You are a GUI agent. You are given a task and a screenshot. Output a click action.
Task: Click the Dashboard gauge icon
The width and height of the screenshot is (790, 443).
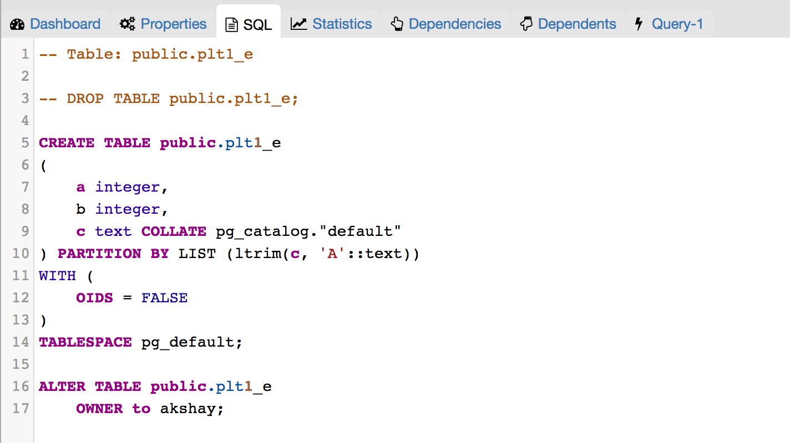[18, 24]
